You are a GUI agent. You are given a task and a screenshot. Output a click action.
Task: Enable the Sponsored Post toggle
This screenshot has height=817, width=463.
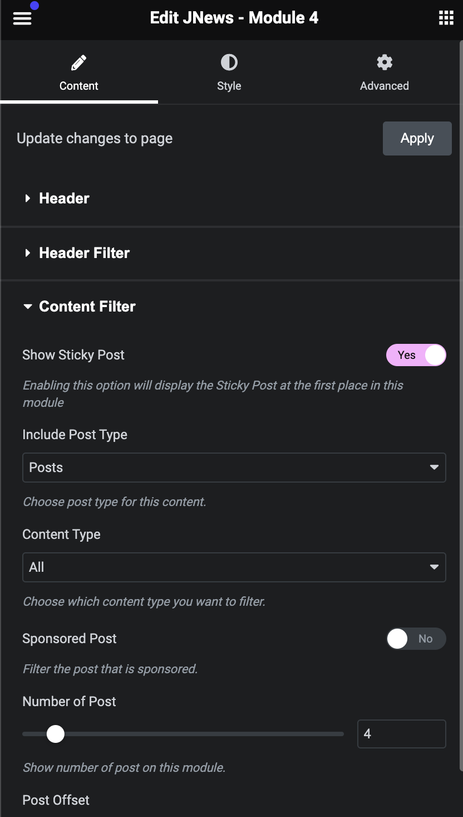[x=416, y=639]
